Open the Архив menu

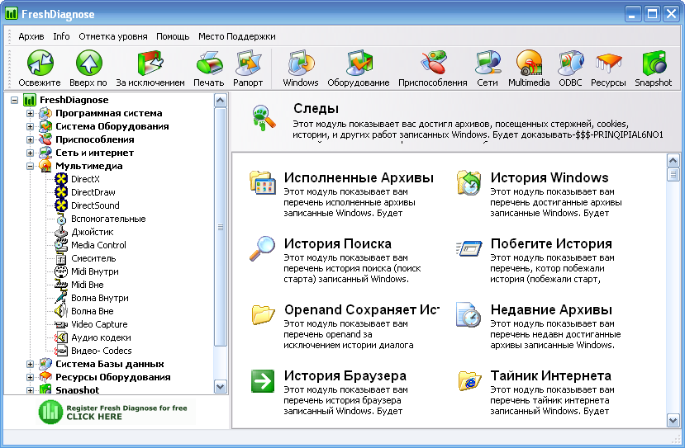point(31,36)
